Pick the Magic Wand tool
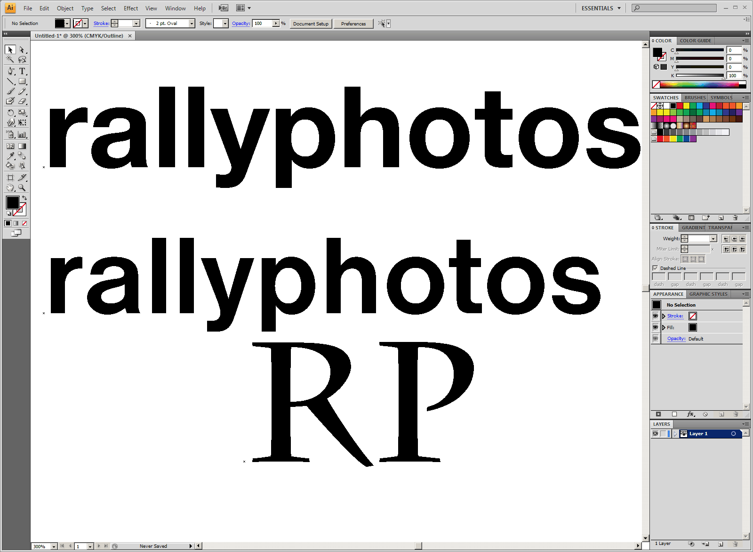Screen dimensions: 753x552 click(10, 59)
